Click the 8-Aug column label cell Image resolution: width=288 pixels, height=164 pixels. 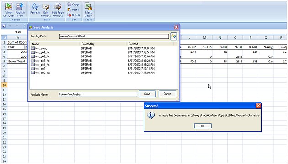click(251, 47)
